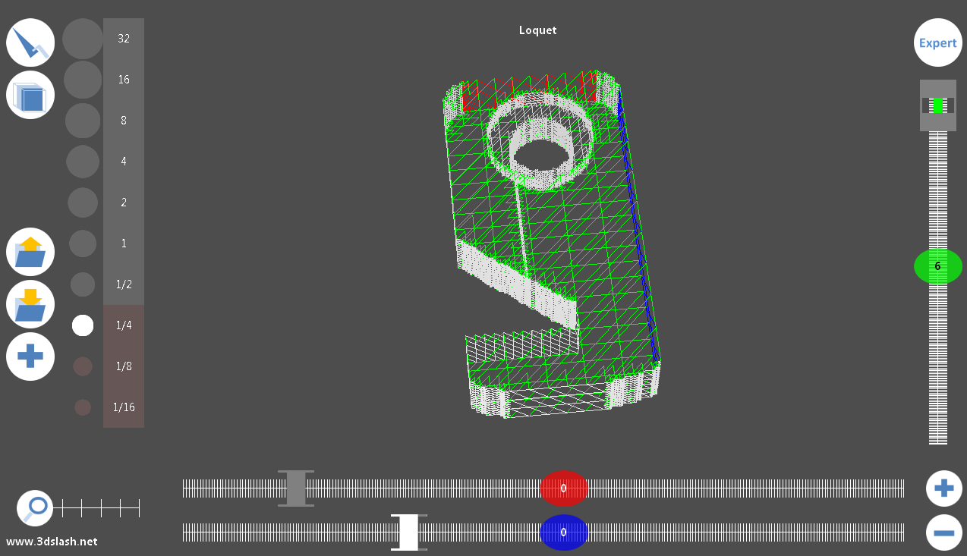Click the plus icon in left sidebar
Image resolution: width=967 pixels, height=556 pixels.
coord(30,357)
